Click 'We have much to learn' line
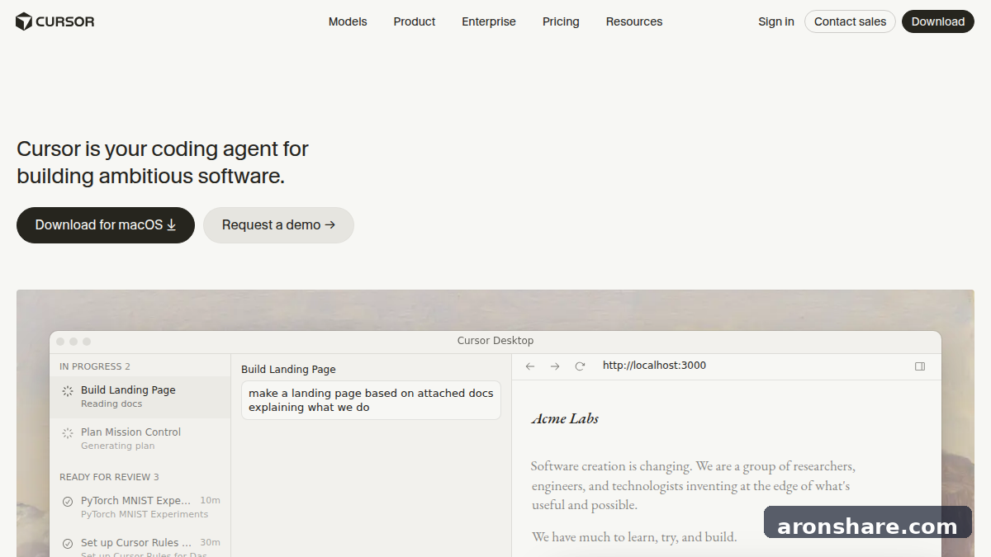Image resolution: width=991 pixels, height=557 pixels. [634, 537]
